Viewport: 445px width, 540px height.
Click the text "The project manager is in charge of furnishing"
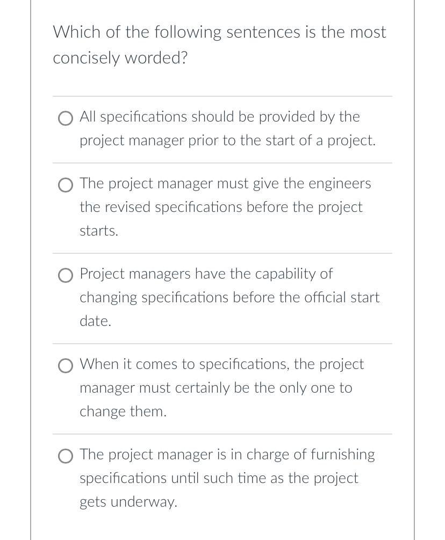227,454
